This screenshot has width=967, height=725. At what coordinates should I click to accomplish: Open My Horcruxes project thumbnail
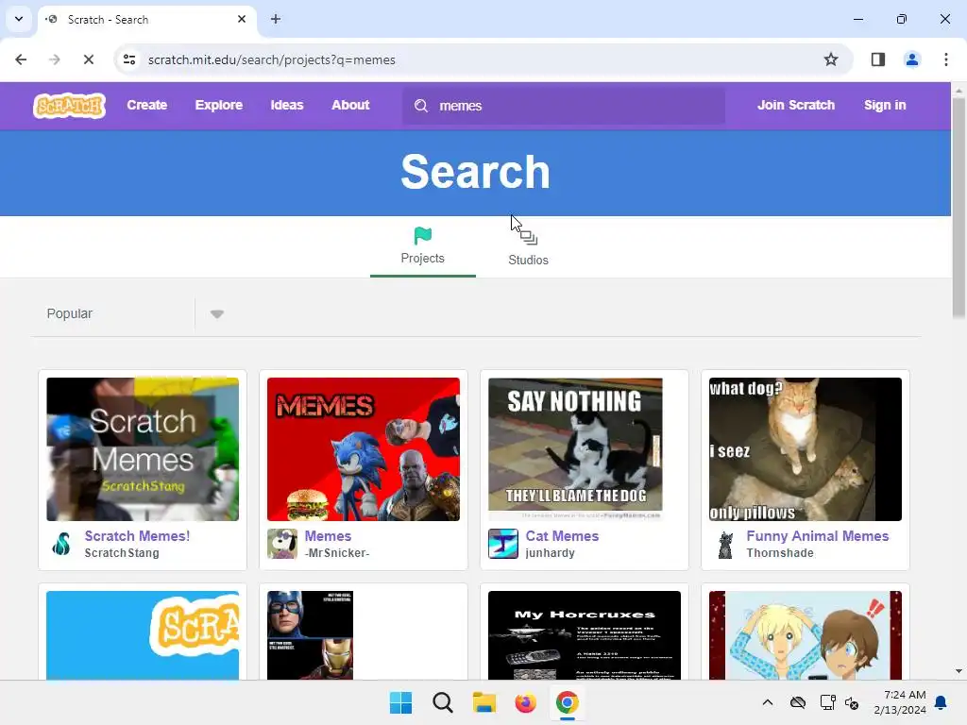pyautogui.click(x=584, y=635)
